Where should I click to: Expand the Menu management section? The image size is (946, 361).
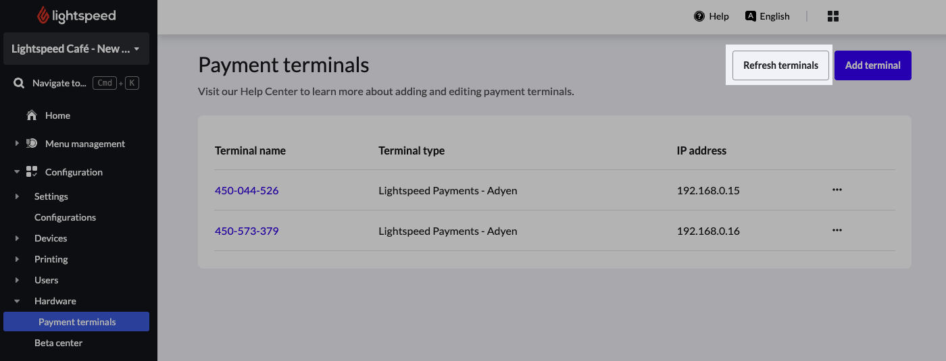tap(17, 144)
